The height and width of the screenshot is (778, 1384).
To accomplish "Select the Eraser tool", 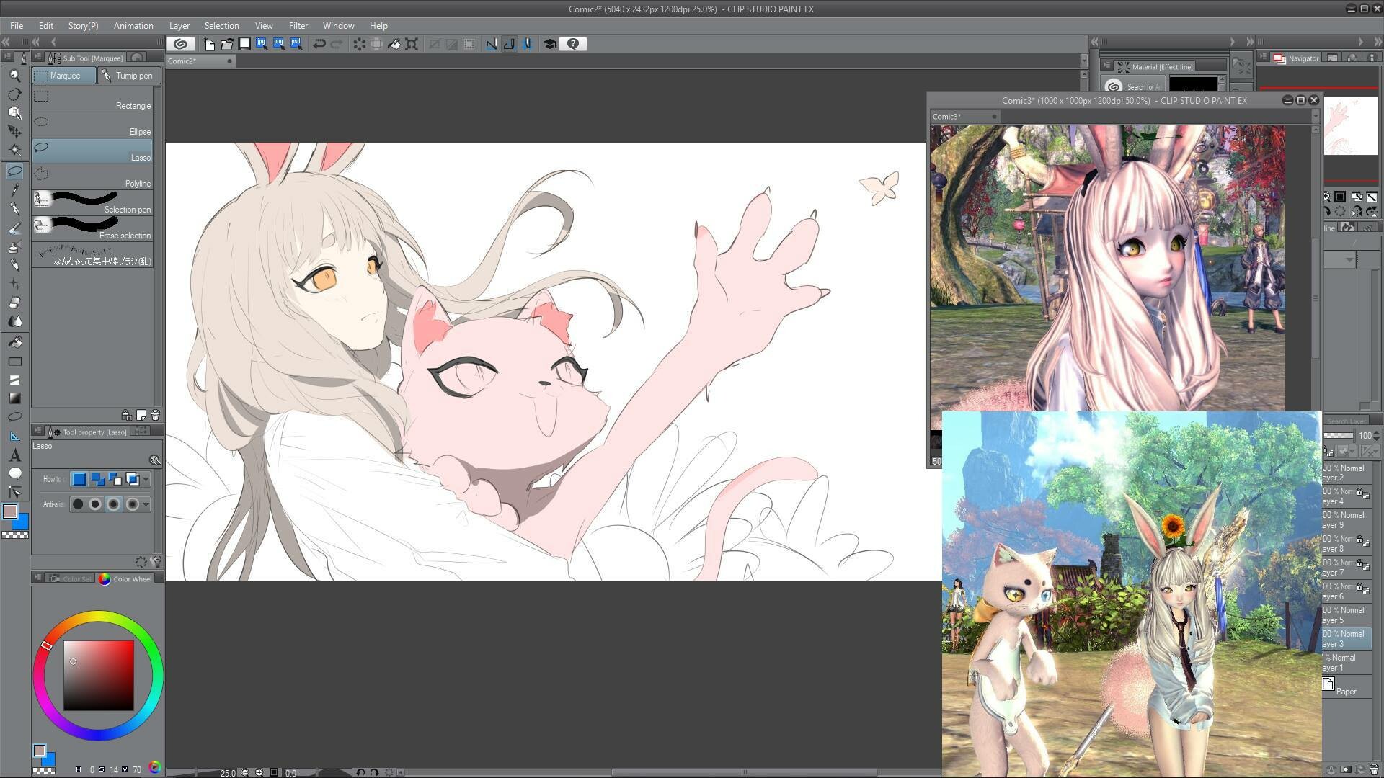I will click(14, 303).
